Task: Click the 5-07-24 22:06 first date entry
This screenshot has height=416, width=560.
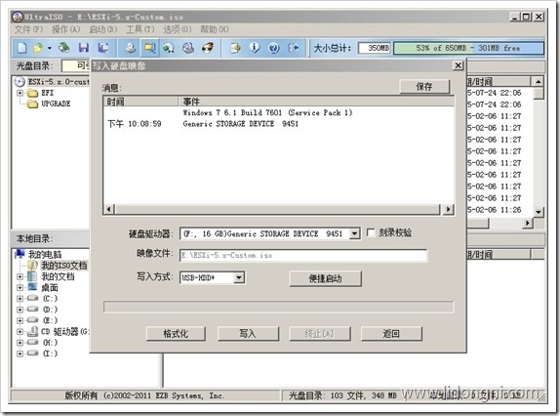Action: coord(495,93)
